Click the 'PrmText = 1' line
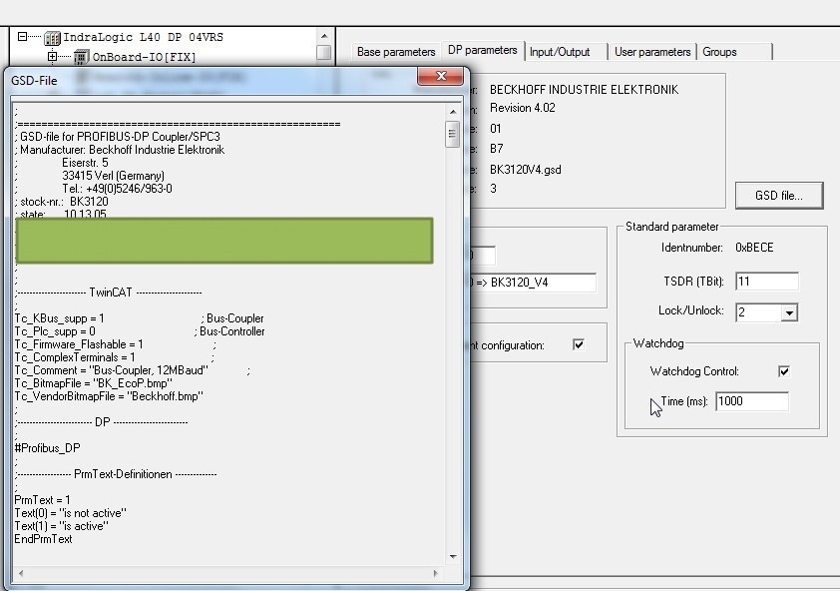840x591 pixels. pyautogui.click(x=42, y=500)
